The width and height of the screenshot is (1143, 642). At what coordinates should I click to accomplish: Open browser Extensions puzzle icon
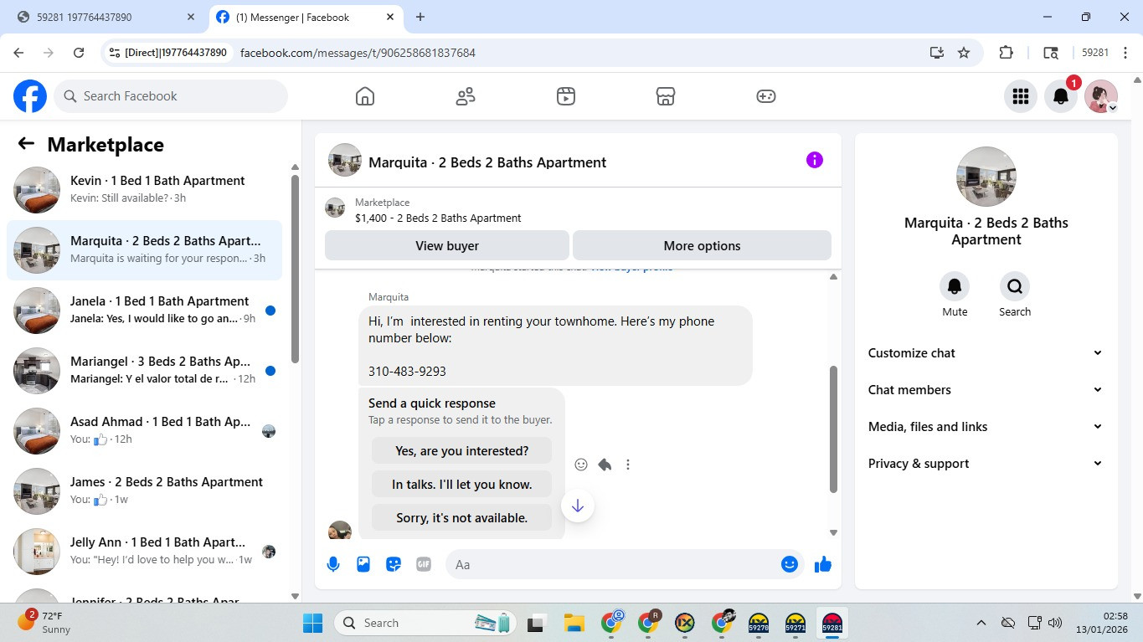pos(1007,53)
